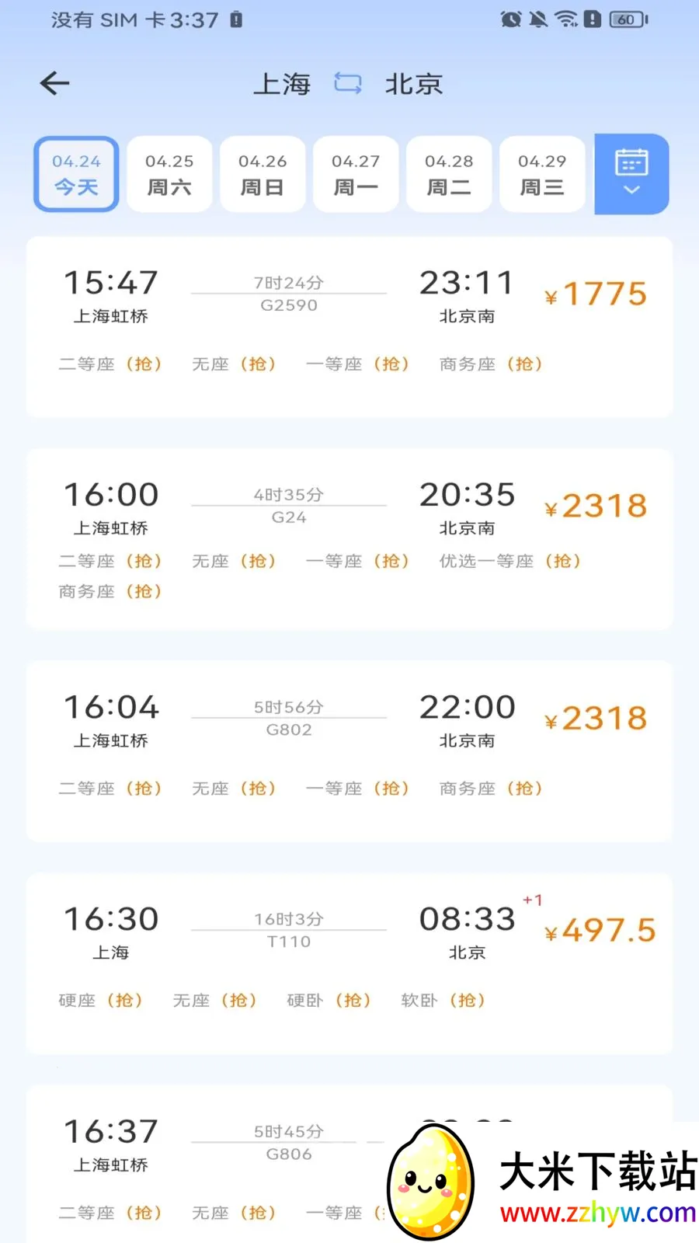
Task: Grab business seat on G802
Action: (x=491, y=789)
